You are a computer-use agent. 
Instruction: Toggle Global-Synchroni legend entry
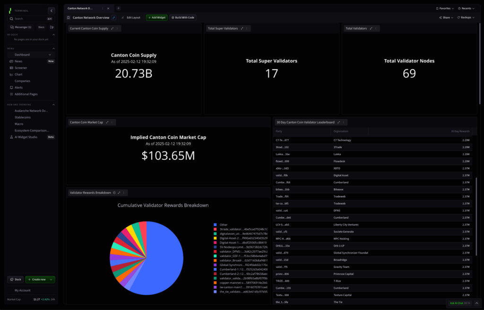point(241,265)
